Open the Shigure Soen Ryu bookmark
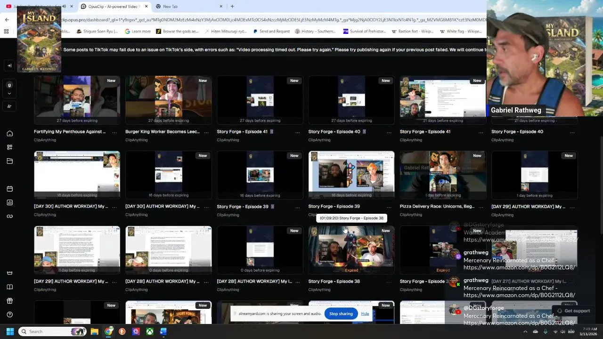The height and width of the screenshot is (339, 603). [x=97, y=32]
